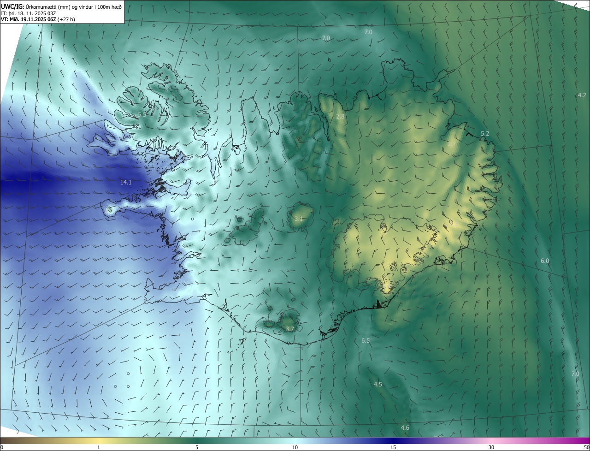Click the 3.7 value label on the map
Screen dimensions: 590x451
pos(289,329)
